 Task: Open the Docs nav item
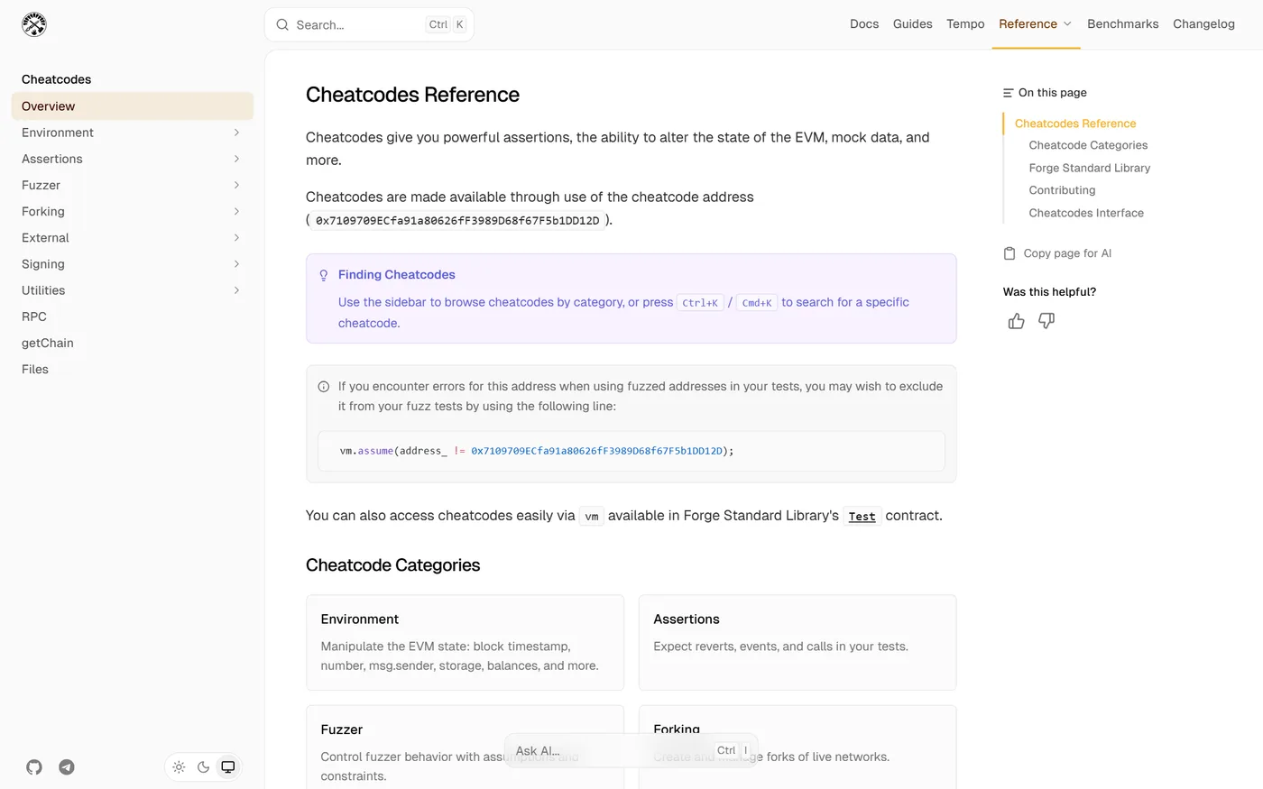coord(864,24)
